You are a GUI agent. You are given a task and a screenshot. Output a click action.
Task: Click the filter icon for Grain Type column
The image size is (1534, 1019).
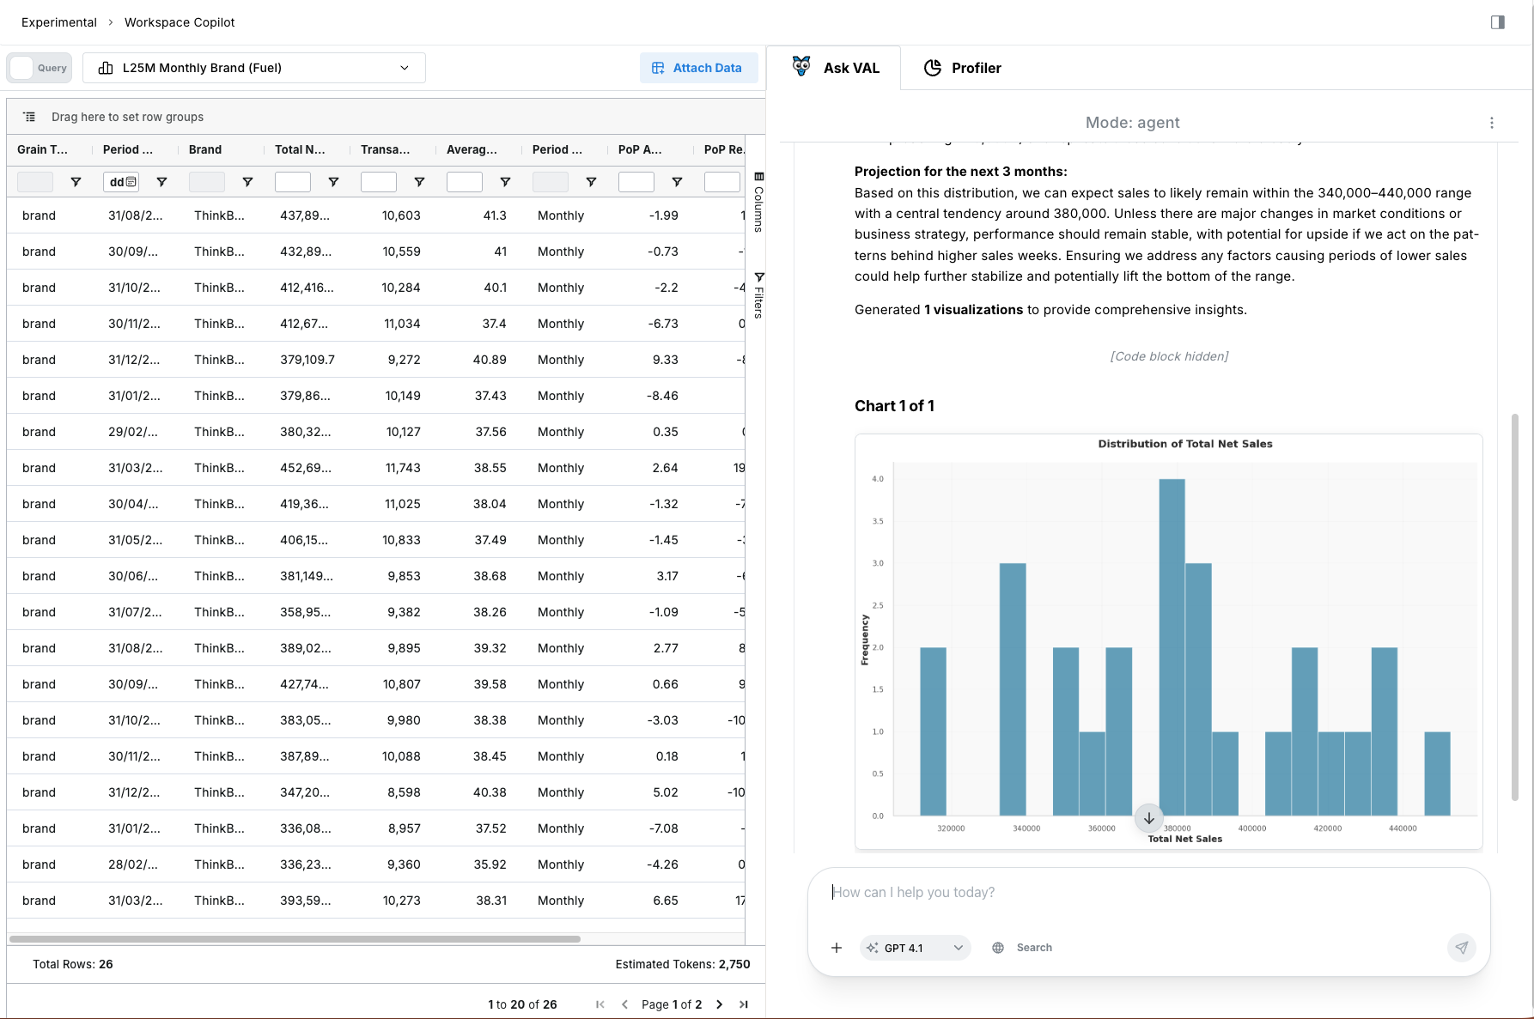[x=76, y=182]
